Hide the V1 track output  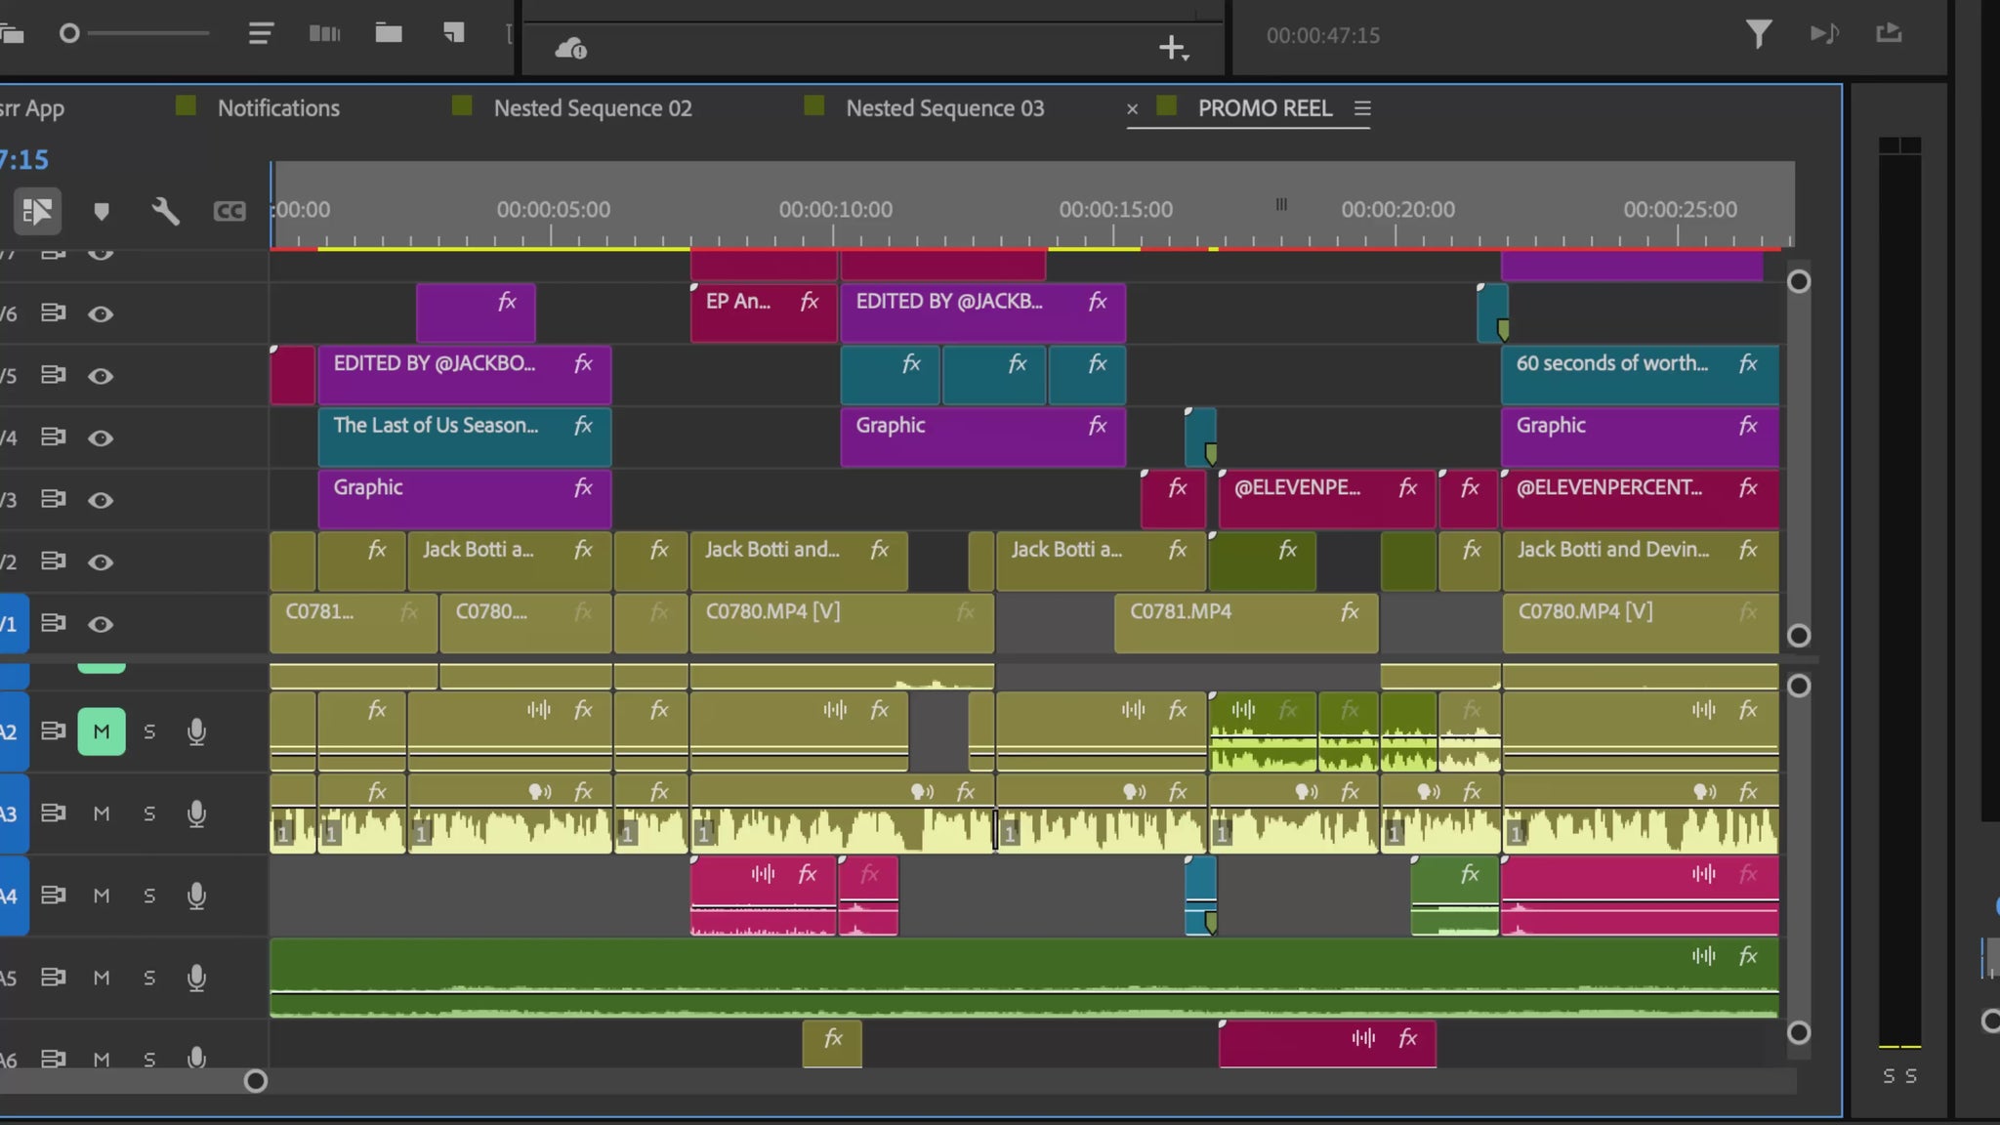pos(101,624)
